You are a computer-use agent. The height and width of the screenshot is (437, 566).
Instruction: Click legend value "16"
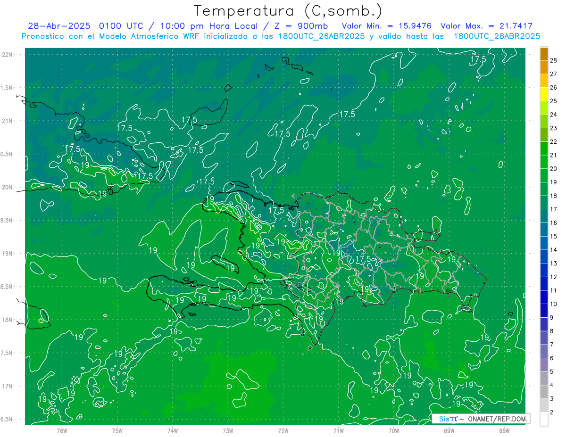click(554, 223)
